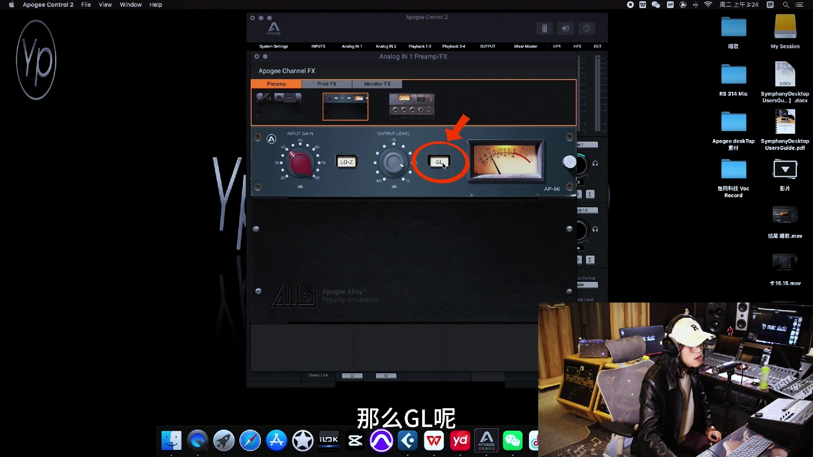Image resolution: width=813 pixels, height=457 pixels.
Task: Click the meters view icon in toolbar
Action: [x=545, y=28]
